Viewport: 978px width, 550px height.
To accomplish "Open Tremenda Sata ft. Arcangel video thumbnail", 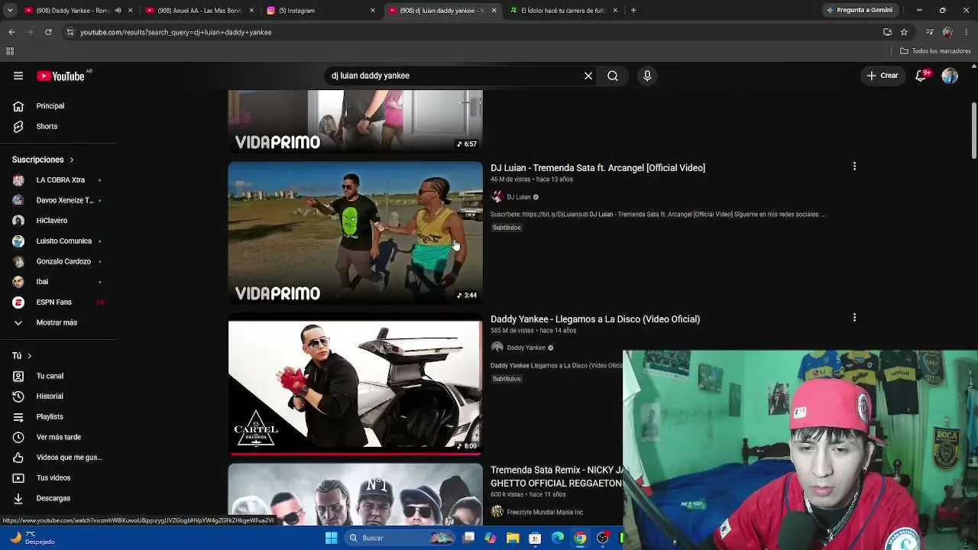I will pyautogui.click(x=355, y=232).
